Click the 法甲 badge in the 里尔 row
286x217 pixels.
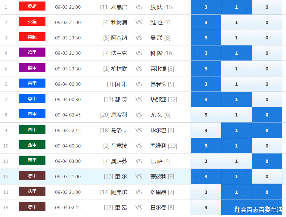coord(32,175)
